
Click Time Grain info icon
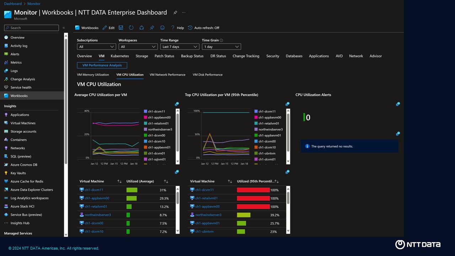[x=221, y=41]
